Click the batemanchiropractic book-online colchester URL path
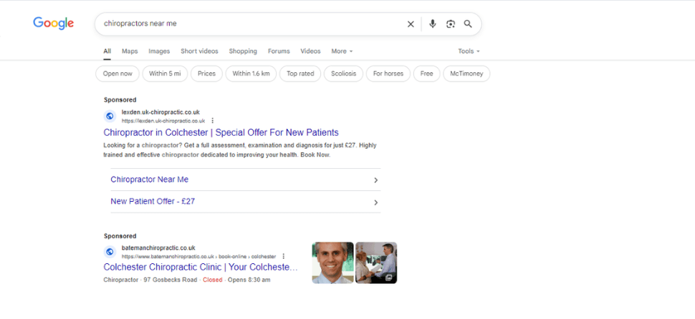Image resolution: width=695 pixels, height=319 pixels. coord(198,257)
